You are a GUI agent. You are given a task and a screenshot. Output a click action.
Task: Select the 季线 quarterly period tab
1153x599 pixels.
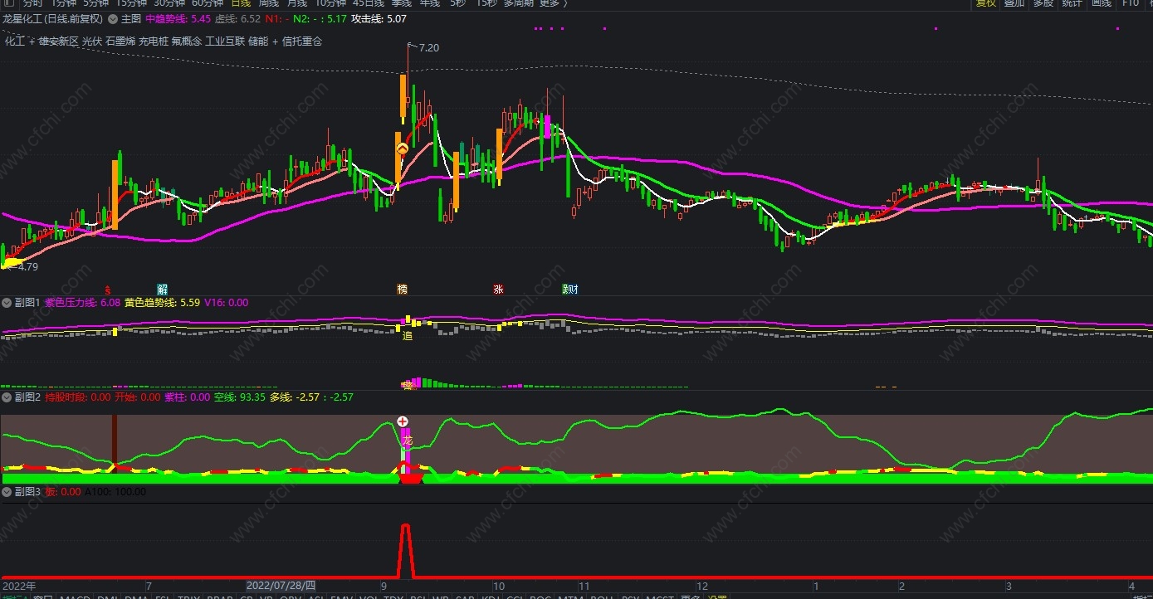pyautogui.click(x=401, y=3)
